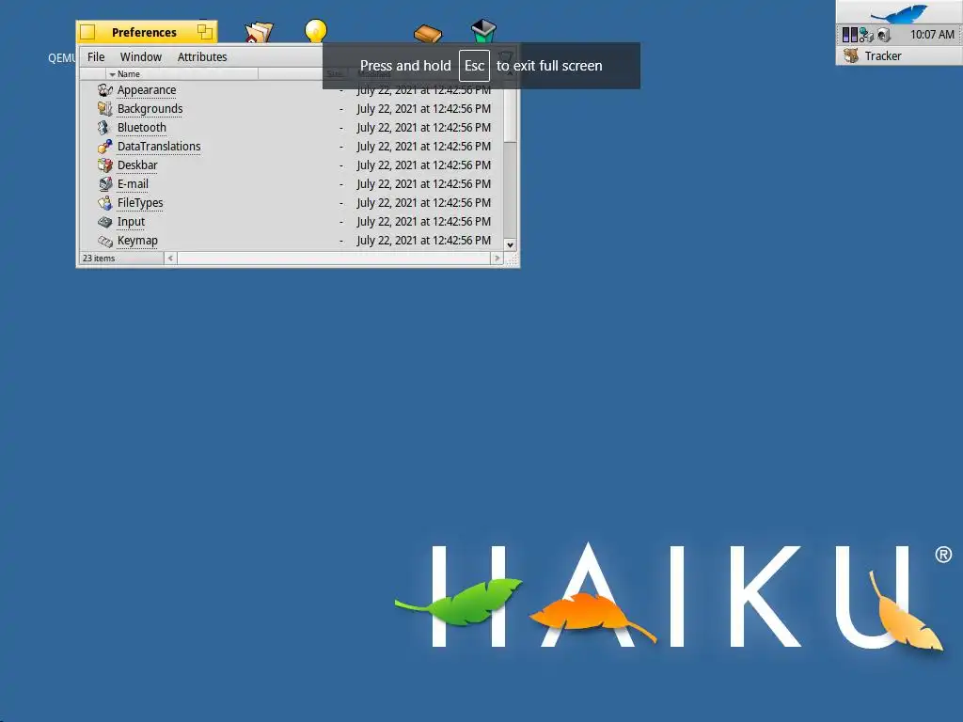Select the Input preferences icon

[x=105, y=222]
